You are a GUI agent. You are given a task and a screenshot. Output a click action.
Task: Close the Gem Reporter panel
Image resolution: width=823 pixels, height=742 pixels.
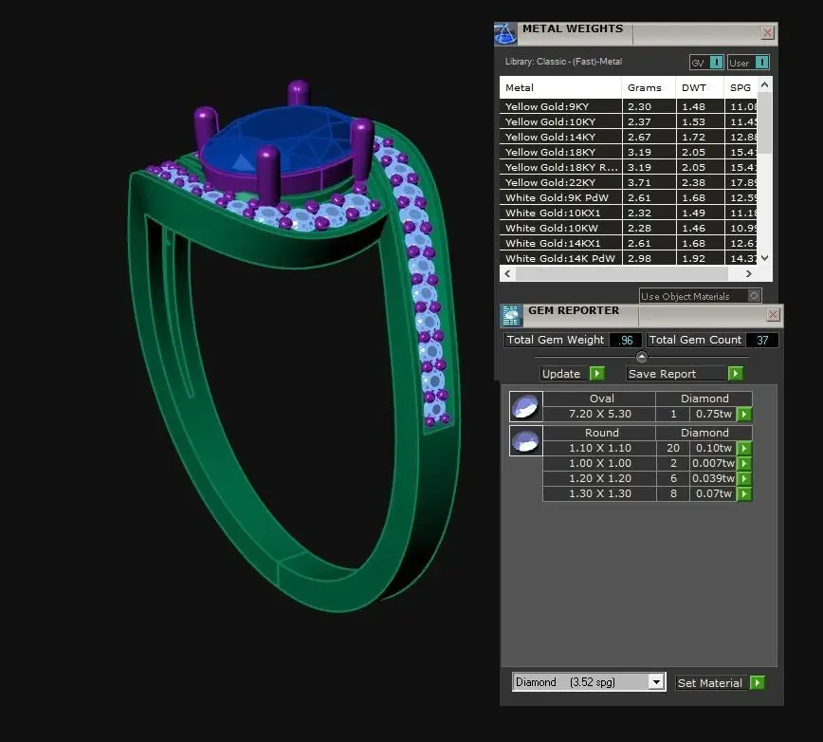pyautogui.click(x=773, y=315)
